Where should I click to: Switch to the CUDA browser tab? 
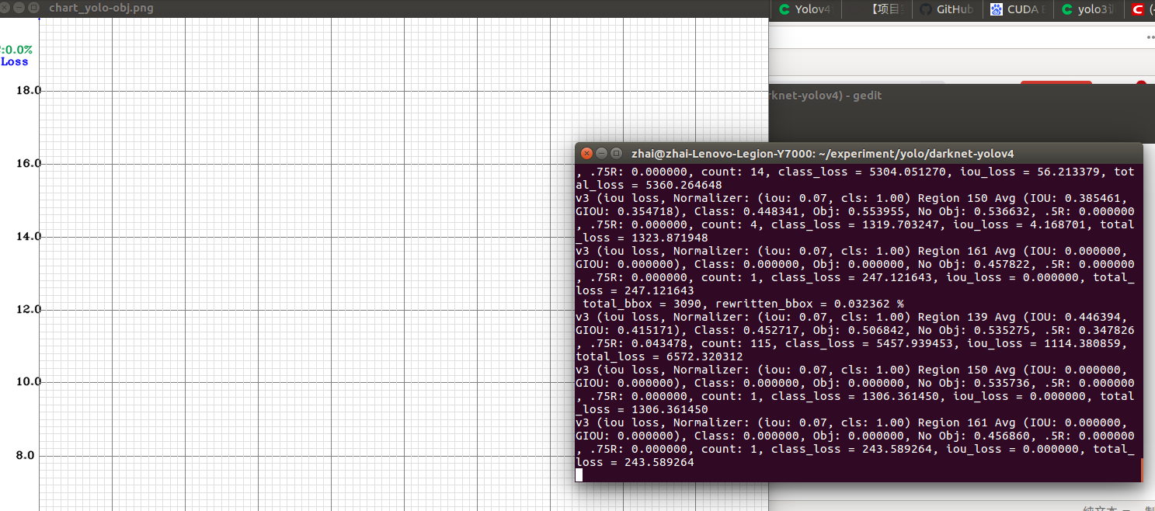click(1021, 9)
